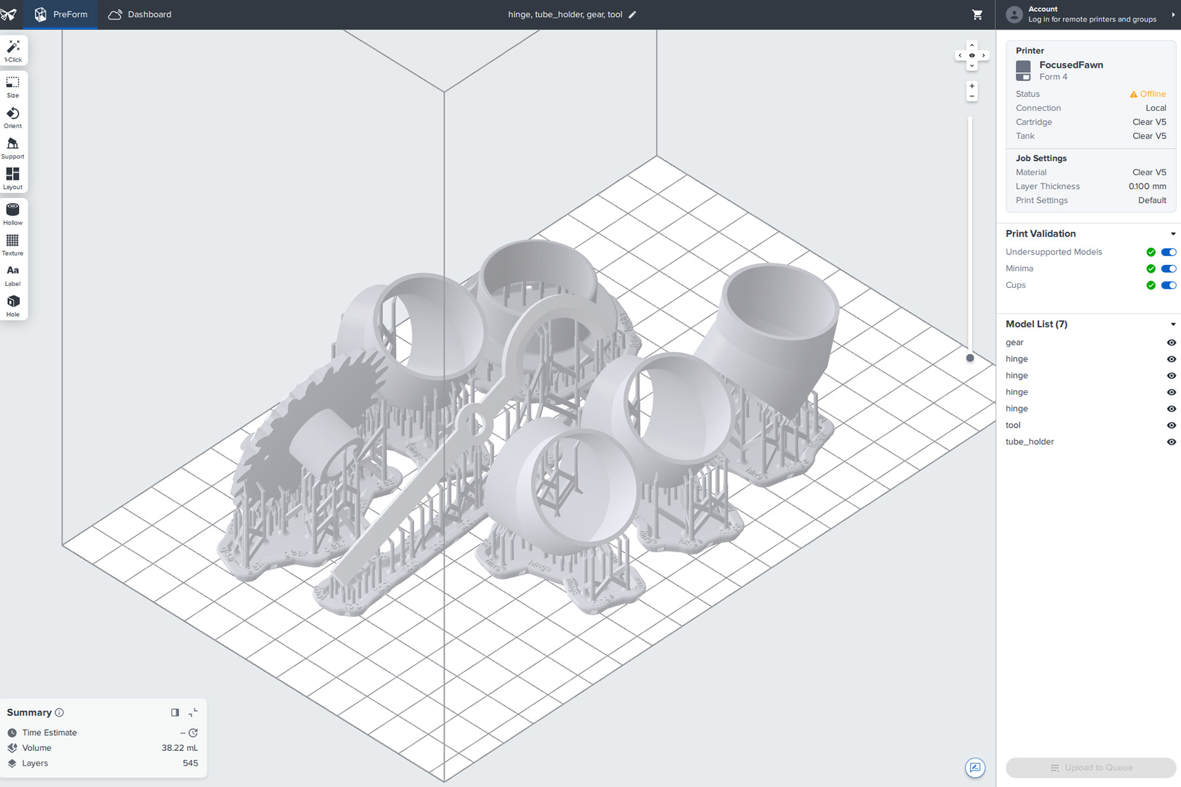Hide the second hinge model
This screenshot has width=1181, height=787.
point(1171,376)
